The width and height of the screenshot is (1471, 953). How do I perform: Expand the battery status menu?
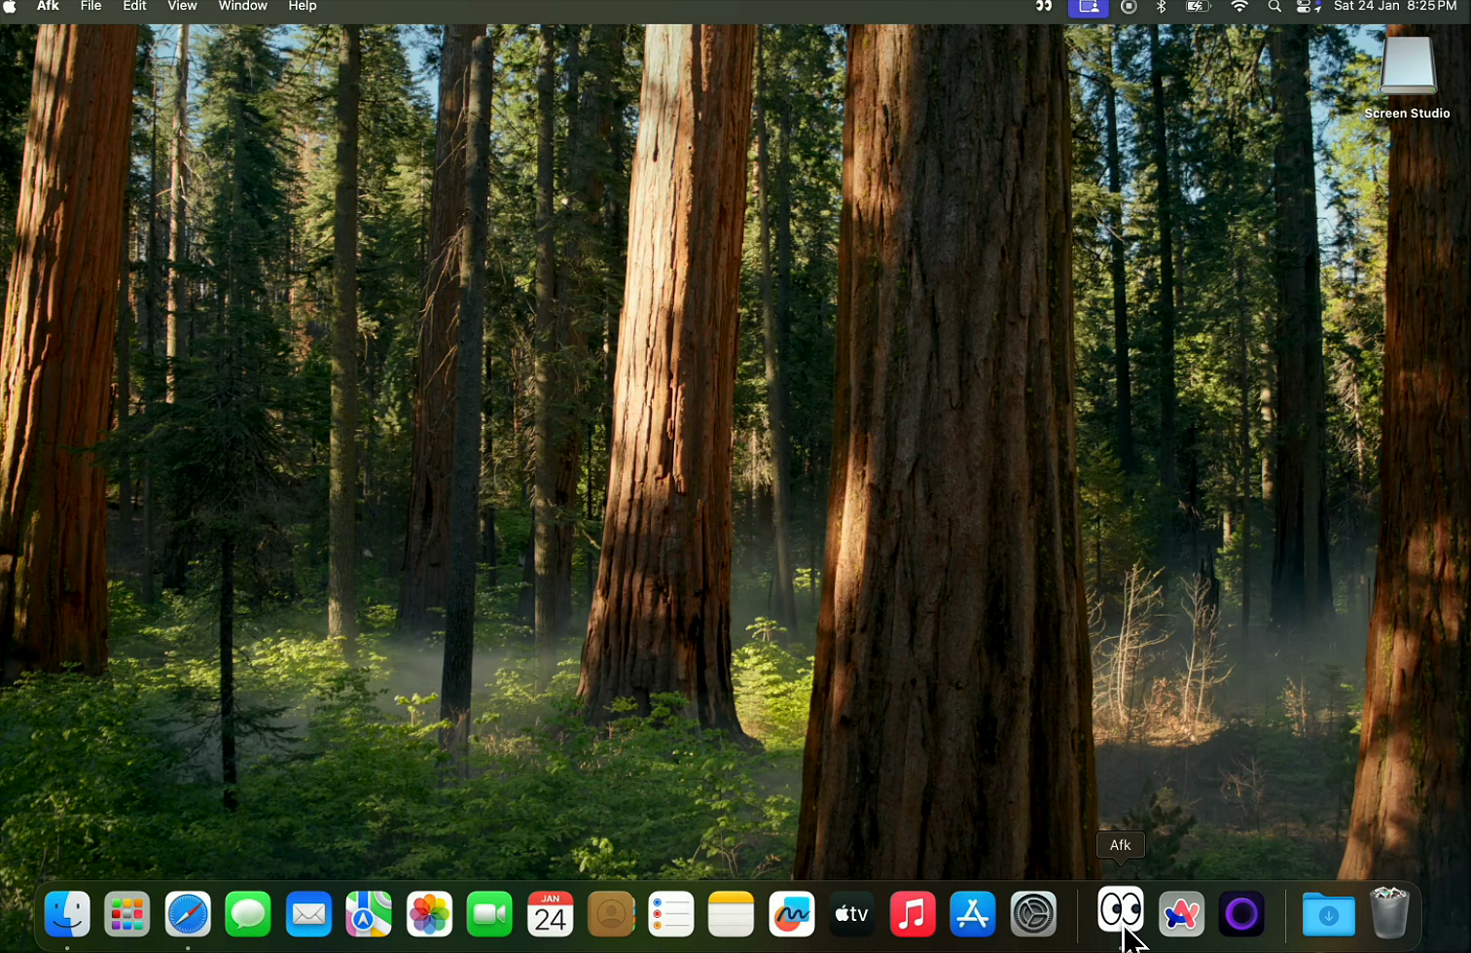[1198, 7]
